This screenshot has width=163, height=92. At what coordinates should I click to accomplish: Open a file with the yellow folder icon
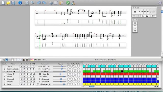tap(8, 3)
